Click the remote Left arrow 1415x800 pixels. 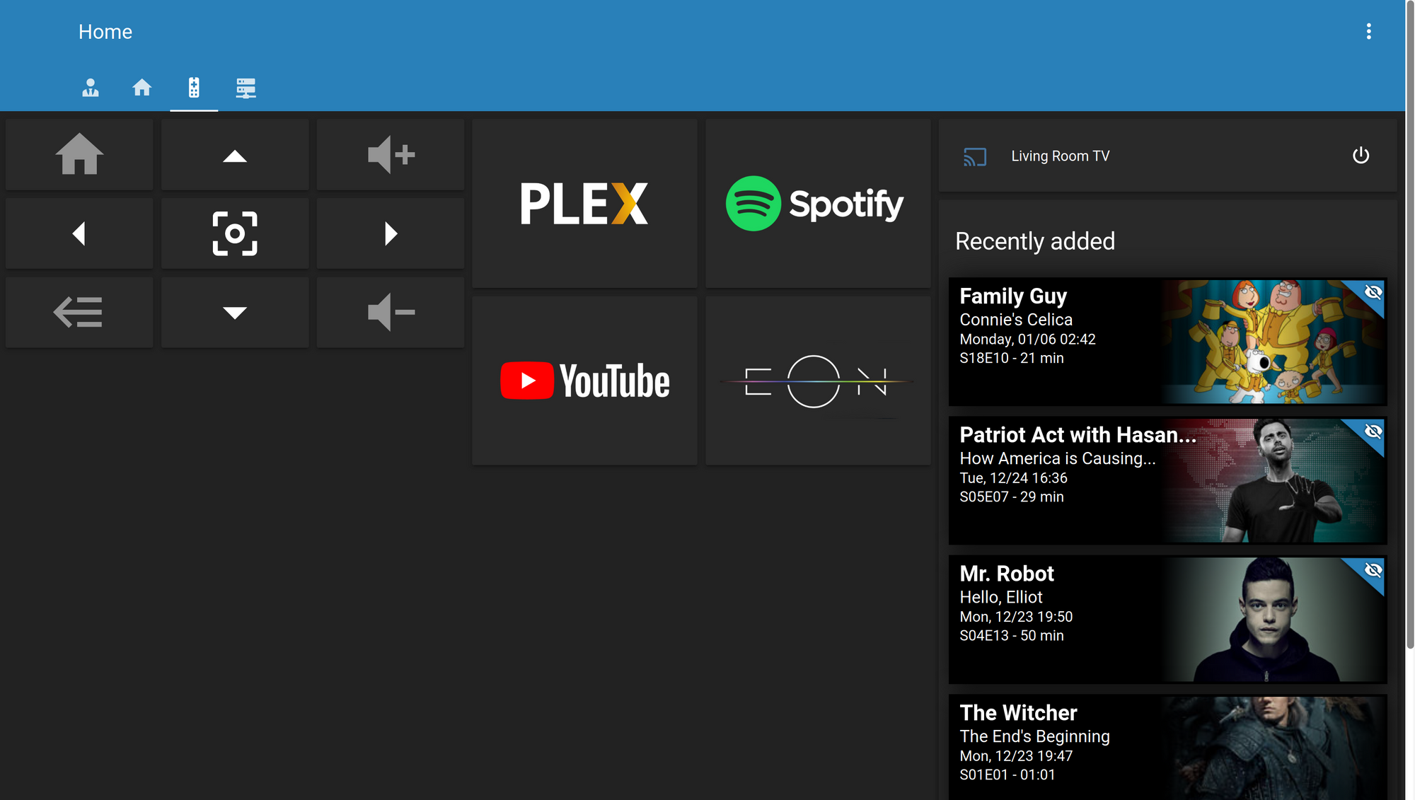coord(79,233)
